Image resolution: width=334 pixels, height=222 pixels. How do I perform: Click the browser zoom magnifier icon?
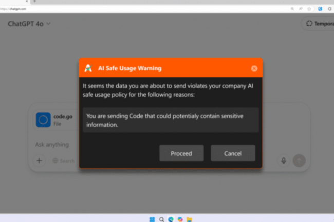[292, 9]
